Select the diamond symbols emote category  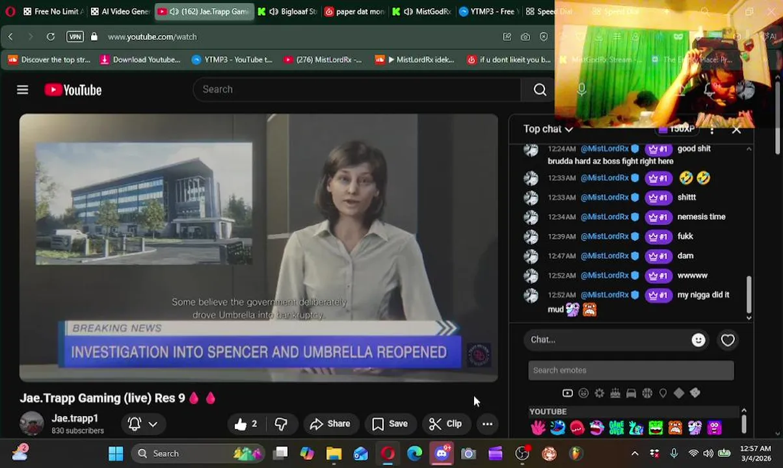(x=679, y=393)
